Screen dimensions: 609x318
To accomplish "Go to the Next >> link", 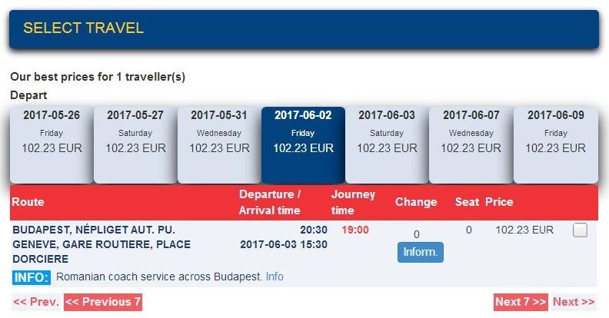I will pos(574,302).
